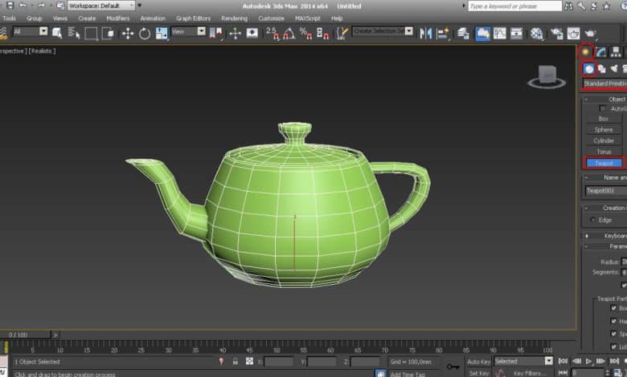Choose Rectangular Selection Region tool
Viewport: 627px width, 377px height.
click(x=91, y=33)
